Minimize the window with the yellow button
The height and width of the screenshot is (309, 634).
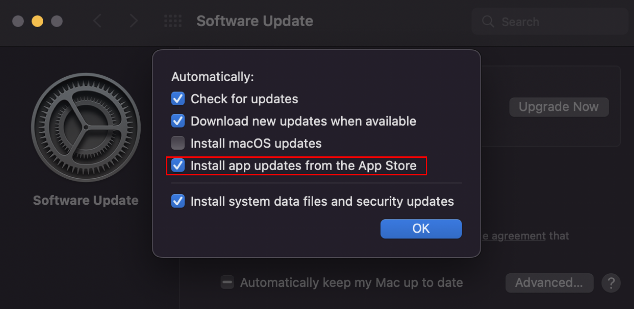click(37, 21)
